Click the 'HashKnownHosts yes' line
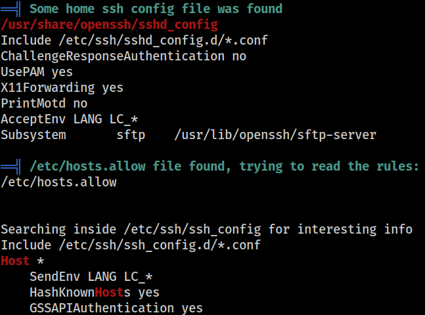This screenshot has width=425, height=315. tap(95, 293)
